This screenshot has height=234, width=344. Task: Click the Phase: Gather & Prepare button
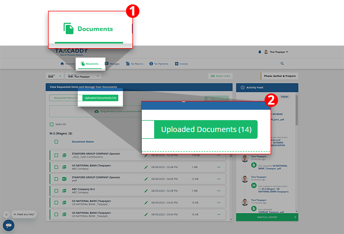pos(279,76)
